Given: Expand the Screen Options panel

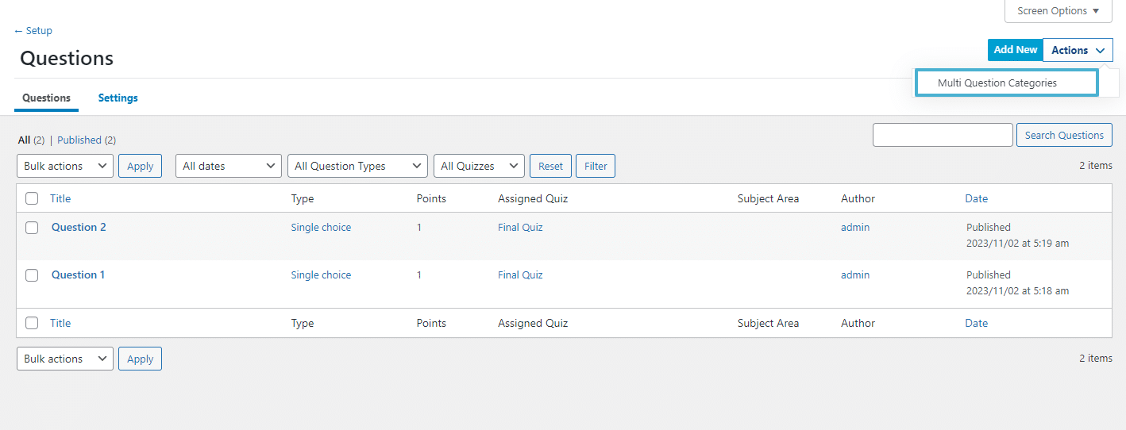Looking at the screenshot, I should pos(1059,11).
